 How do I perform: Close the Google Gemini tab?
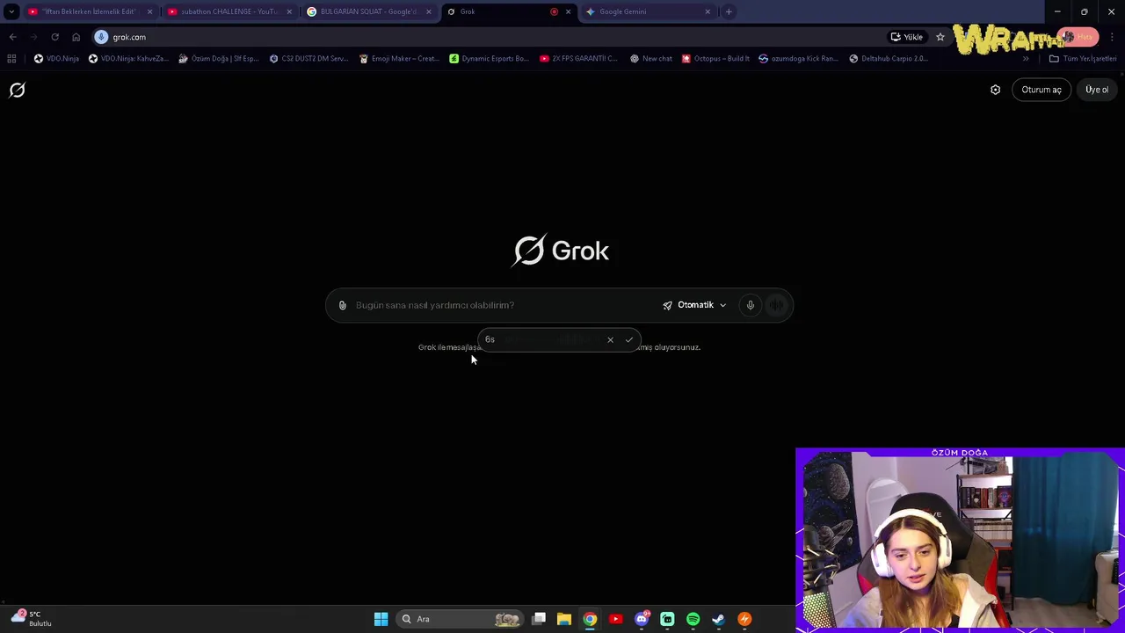point(708,11)
